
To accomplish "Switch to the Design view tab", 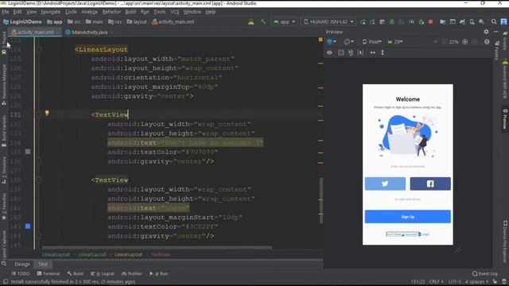I will pos(22,265).
